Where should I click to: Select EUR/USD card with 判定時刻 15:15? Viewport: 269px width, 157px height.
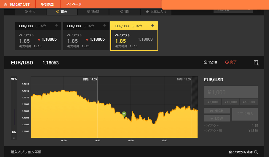(x=38, y=36)
